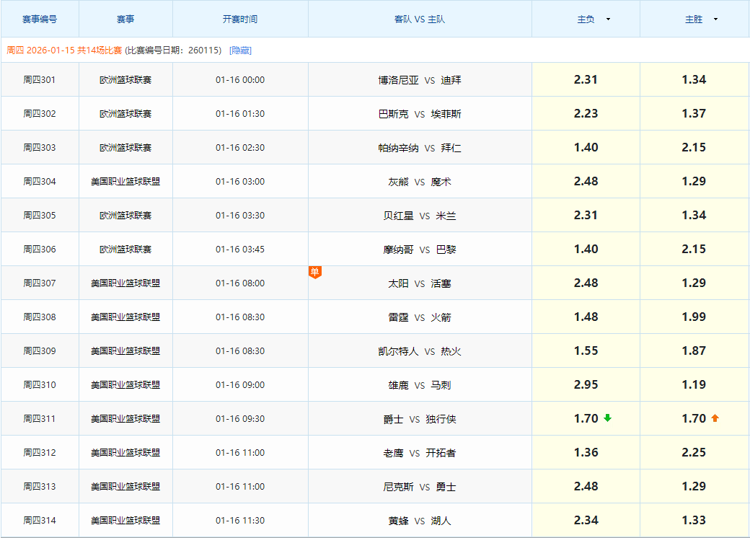The image size is (750, 538).
Task: Select 主胜 odds 2.15 for 帕纳辛纳 VS 拜仁
Action: coord(694,147)
